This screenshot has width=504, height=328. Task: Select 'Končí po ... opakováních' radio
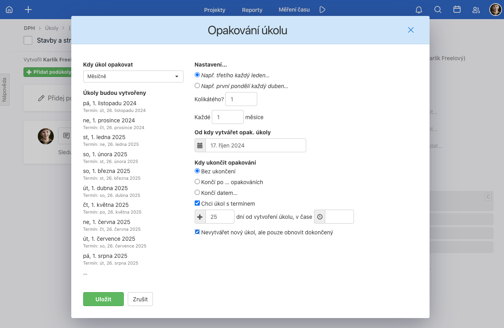click(x=197, y=182)
